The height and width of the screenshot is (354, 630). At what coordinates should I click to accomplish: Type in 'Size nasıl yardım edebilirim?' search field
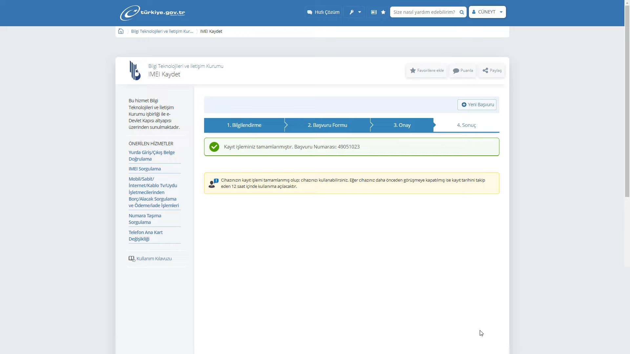point(424,12)
